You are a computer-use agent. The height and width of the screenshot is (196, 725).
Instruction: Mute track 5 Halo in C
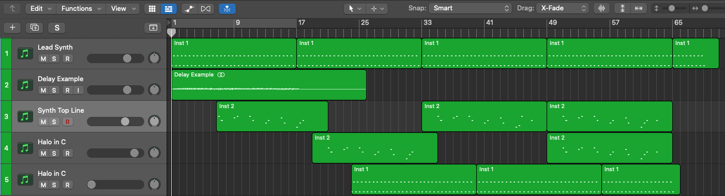click(x=43, y=185)
